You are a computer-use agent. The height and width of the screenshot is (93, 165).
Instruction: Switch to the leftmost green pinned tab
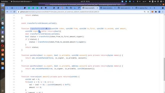pos(29,8)
